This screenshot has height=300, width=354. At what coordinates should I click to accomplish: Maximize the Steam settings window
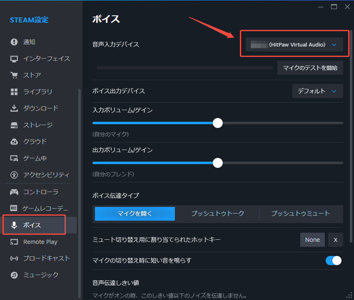tap(334, 7)
